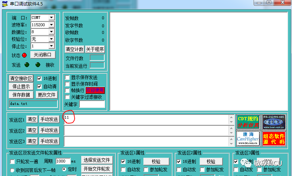The height and width of the screenshot is (176, 292).
Task: Click the 关闭串口 button
Action: (43, 55)
